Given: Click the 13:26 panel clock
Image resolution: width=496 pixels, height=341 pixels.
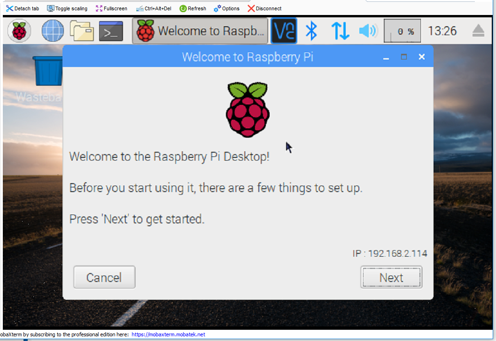Looking at the screenshot, I should pos(442,31).
